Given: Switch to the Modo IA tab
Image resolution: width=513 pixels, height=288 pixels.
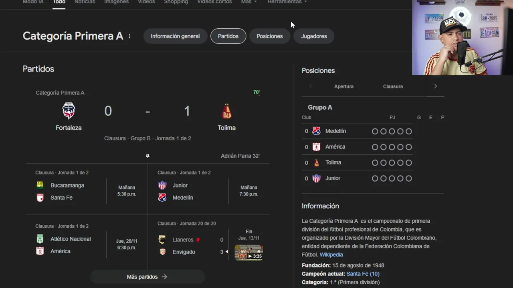Looking at the screenshot, I should pos(33,2).
